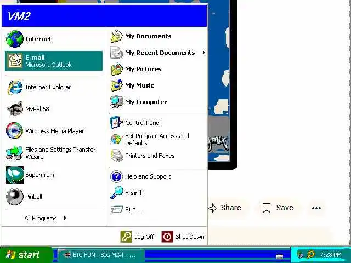Open the Control Panel icon
This screenshot has height=263, width=351.
pos(117,123)
